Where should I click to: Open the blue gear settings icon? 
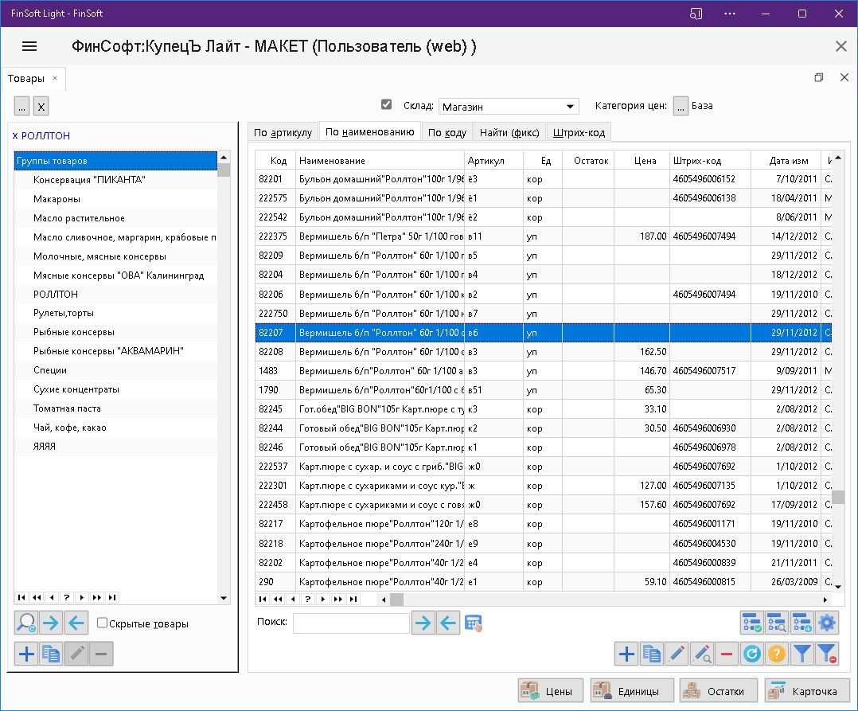click(828, 623)
